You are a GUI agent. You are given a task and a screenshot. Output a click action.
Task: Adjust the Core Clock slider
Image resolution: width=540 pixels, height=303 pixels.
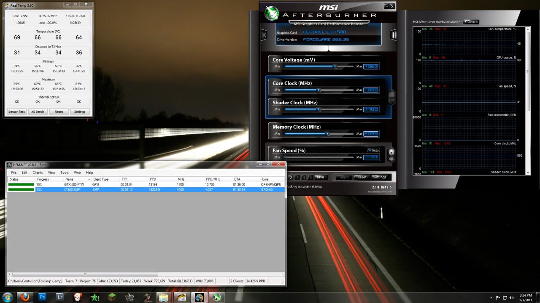[x=319, y=90]
